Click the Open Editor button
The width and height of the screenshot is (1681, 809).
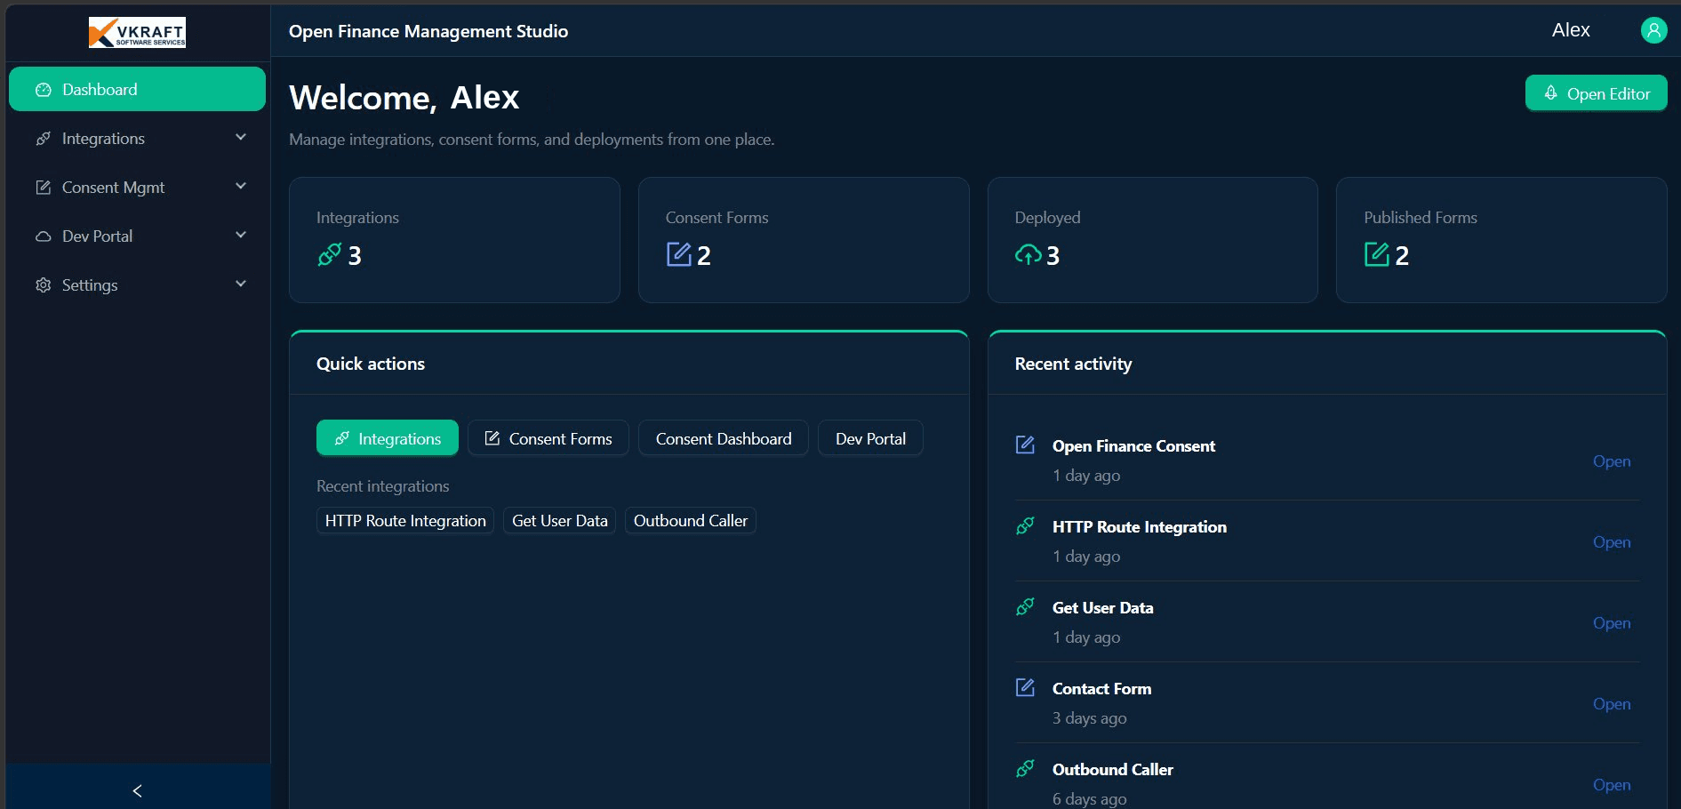pos(1596,93)
